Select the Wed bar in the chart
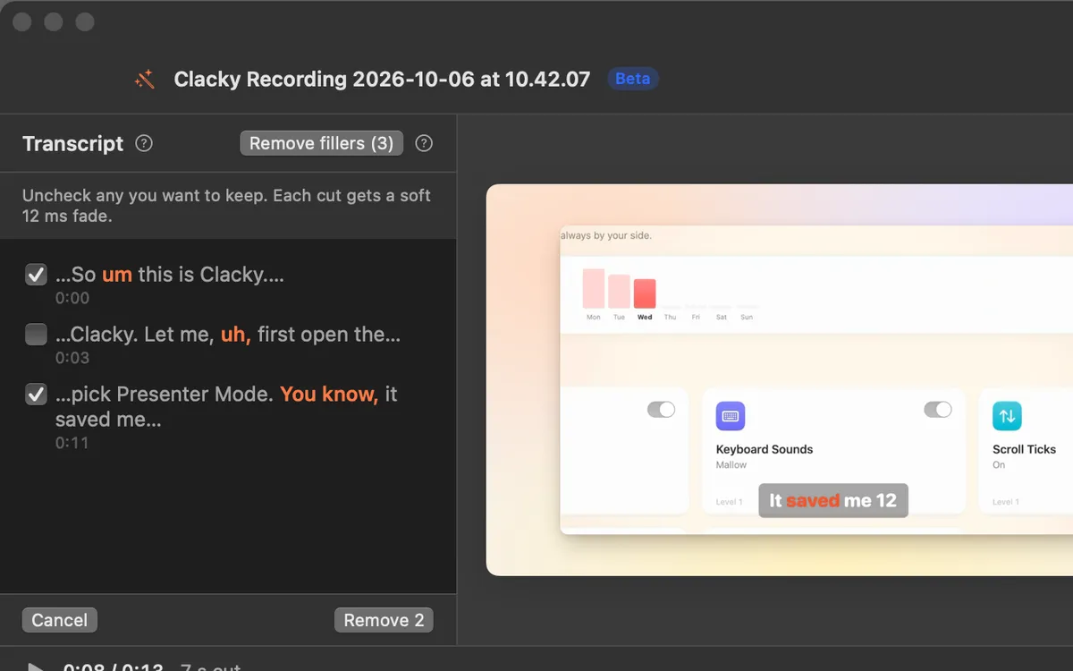 (x=645, y=293)
